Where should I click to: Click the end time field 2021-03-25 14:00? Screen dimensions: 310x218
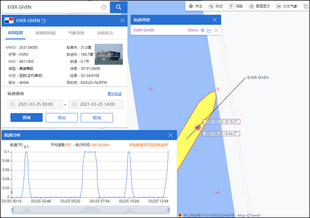pyautogui.click(x=97, y=104)
